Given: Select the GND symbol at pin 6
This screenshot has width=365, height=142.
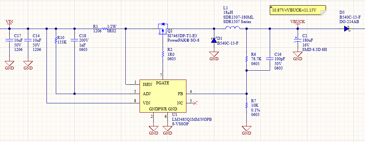Looking at the screenshot, I should click(167, 130).
